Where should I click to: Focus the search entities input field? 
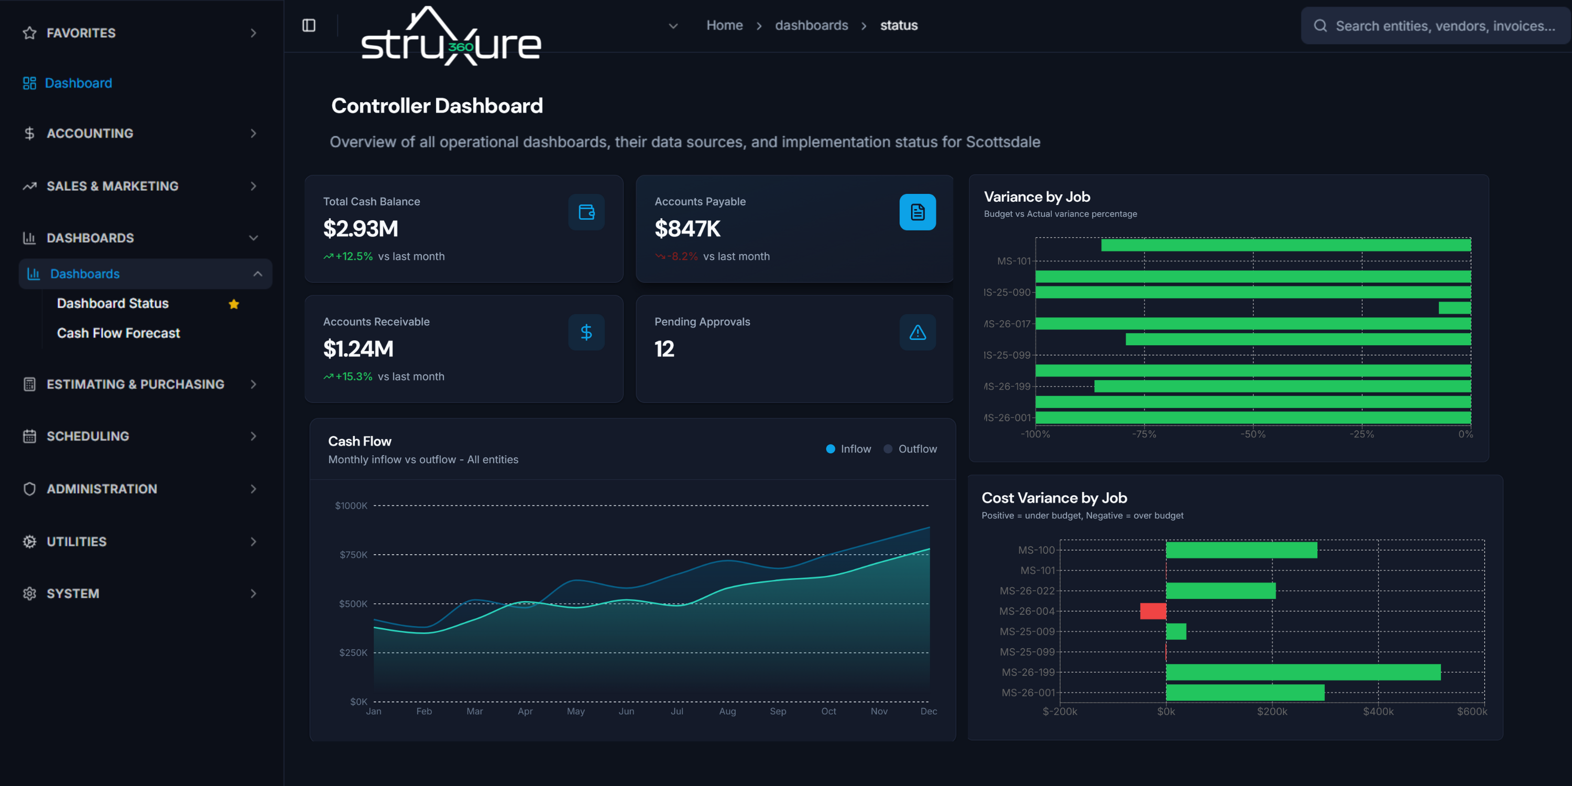click(1445, 26)
